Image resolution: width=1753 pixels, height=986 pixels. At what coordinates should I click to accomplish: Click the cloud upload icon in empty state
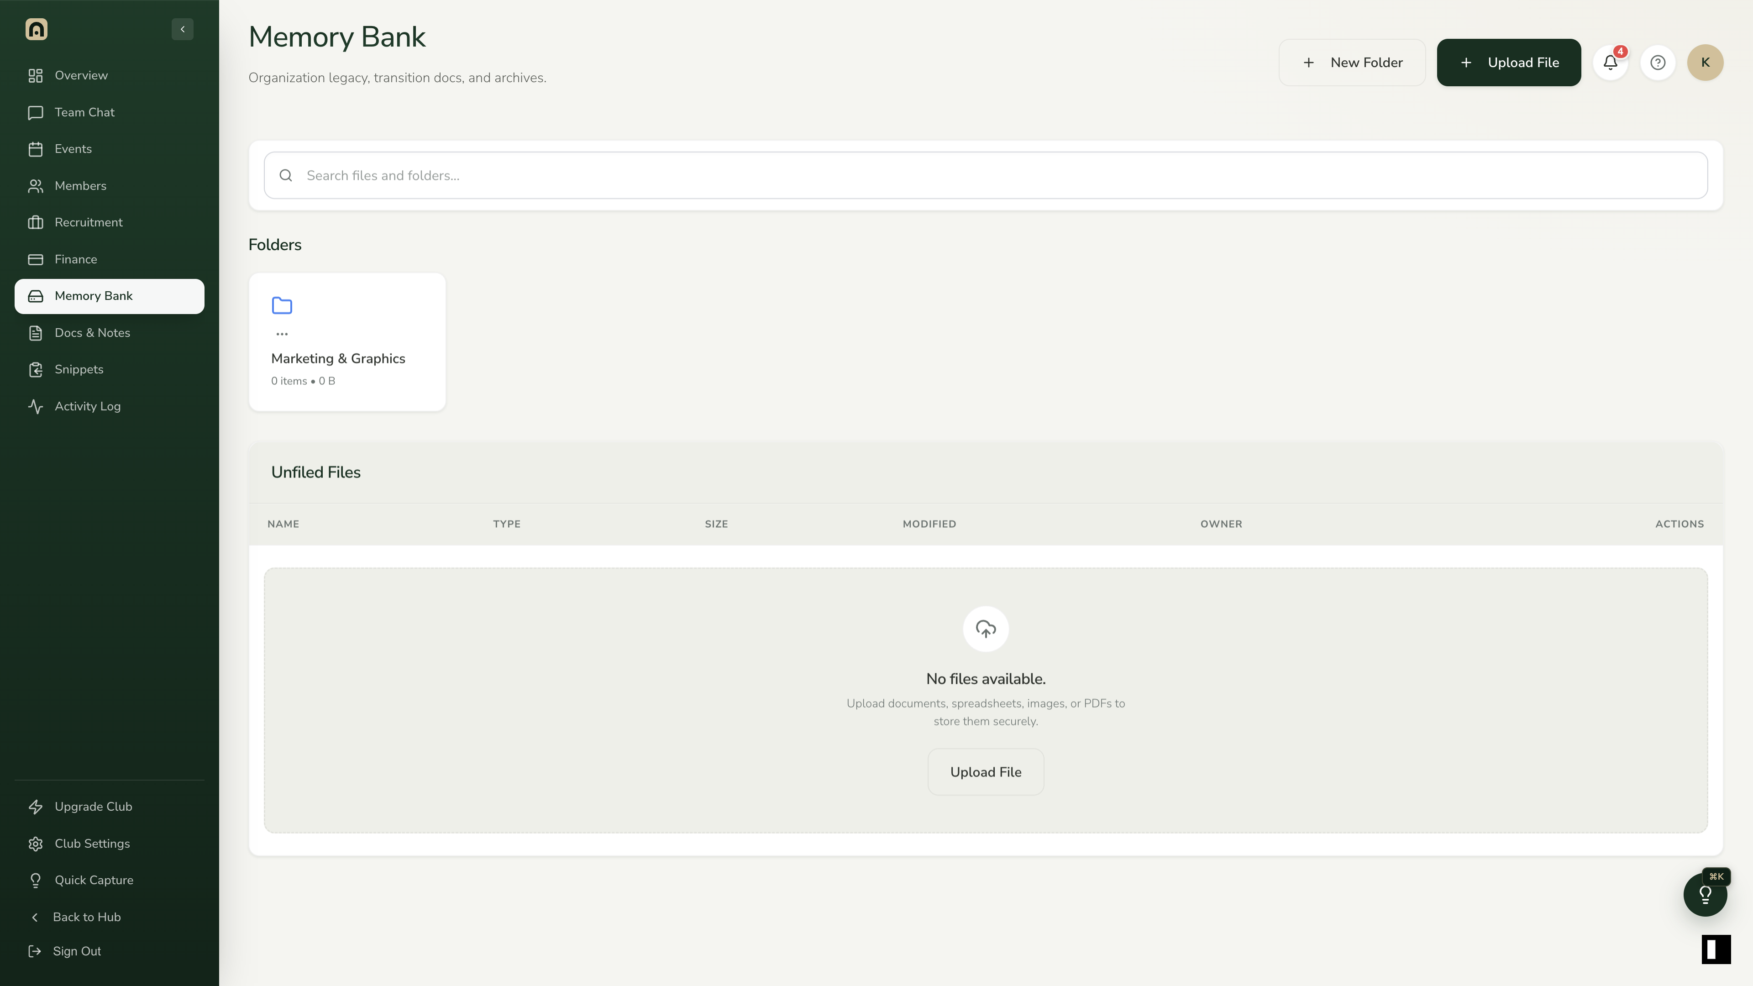pos(986,629)
